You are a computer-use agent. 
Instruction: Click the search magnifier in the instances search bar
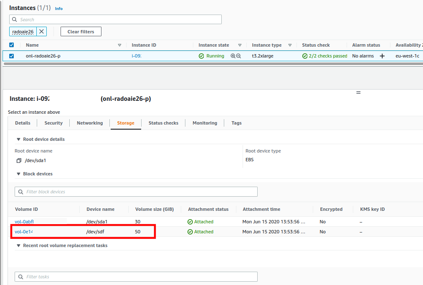coord(15,19)
